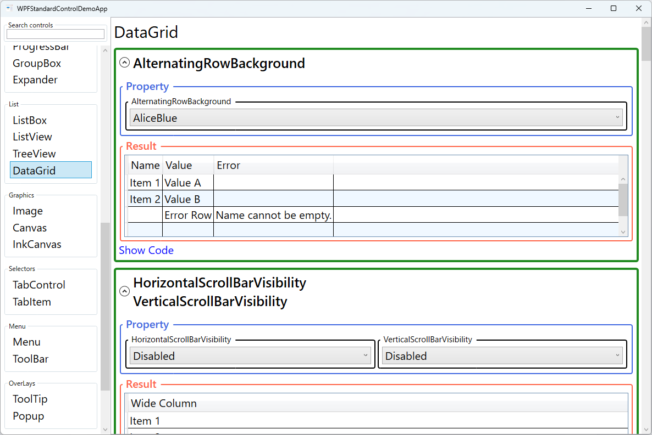652x435 pixels.
Task: Select TreeView in the List group
Action: point(34,154)
